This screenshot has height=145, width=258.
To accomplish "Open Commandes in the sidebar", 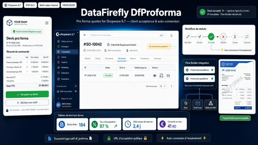I will (67, 52).
